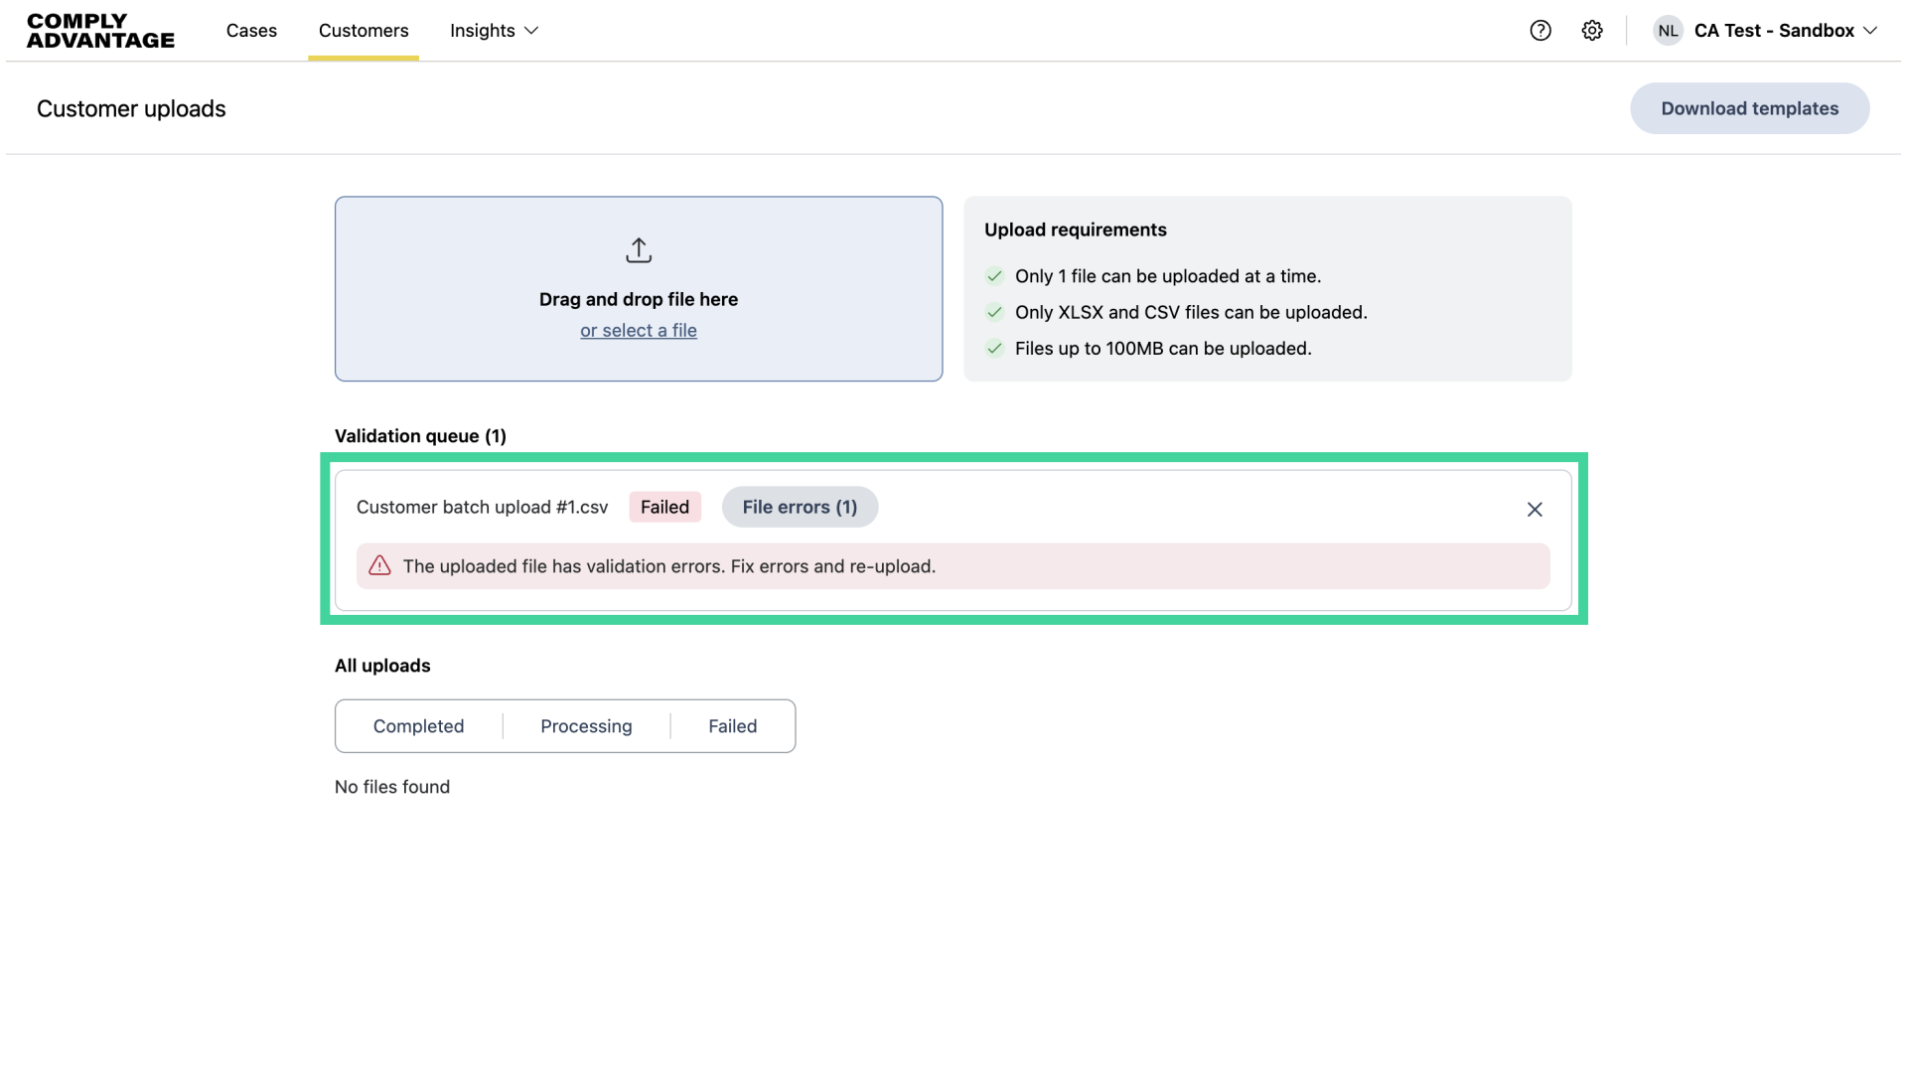Click the upload arrow icon in drop zone
This screenshot has height=1073, width=1907.
[639, 250]
